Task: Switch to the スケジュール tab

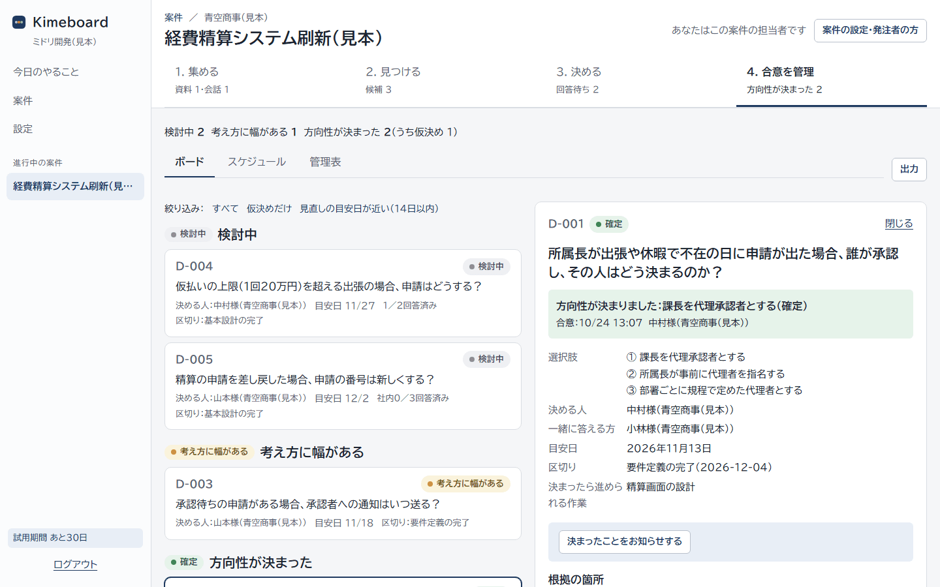Action: click(257, 162)
